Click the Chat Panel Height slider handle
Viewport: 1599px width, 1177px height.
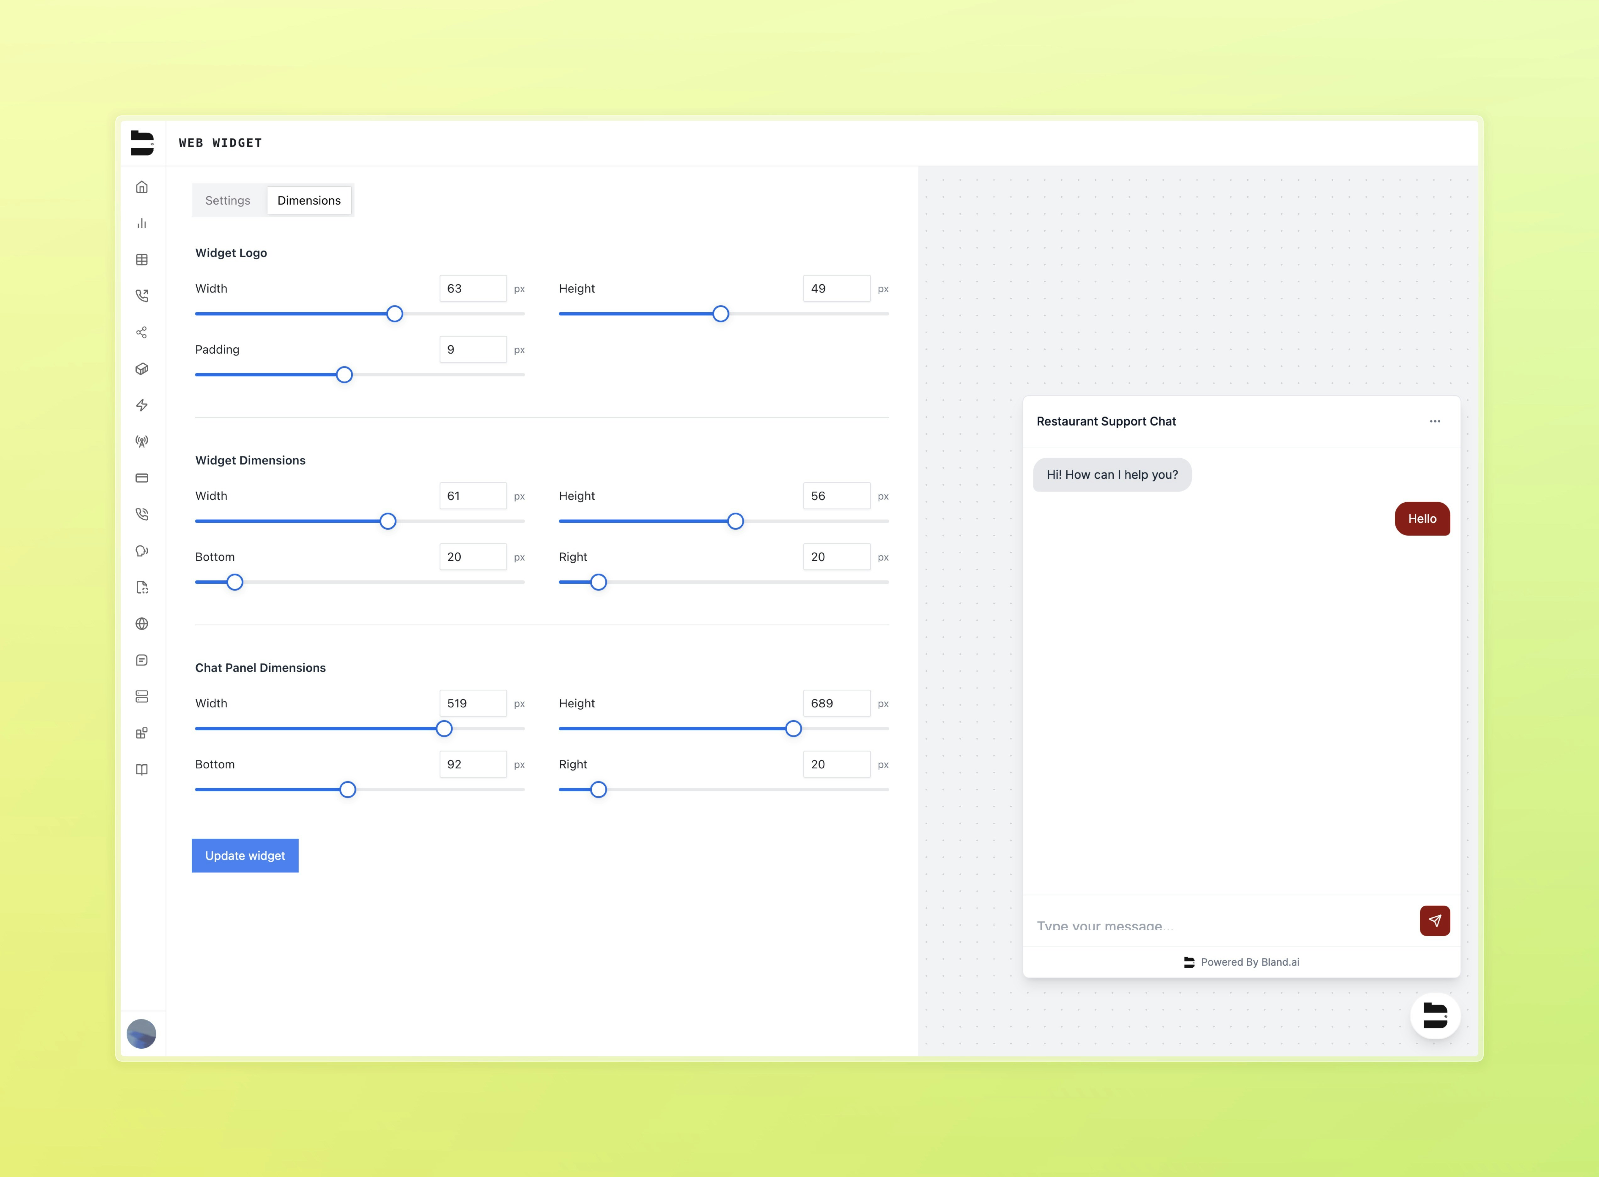click(794, 729)
